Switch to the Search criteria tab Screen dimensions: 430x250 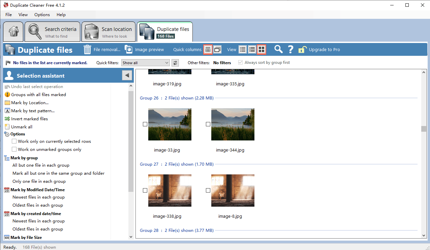pos(53,32)
